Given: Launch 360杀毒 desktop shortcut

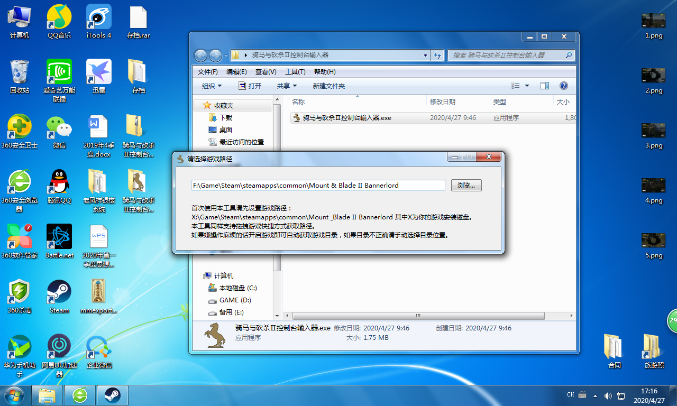Looking at the screenshot, I should [x=20, y=296].
